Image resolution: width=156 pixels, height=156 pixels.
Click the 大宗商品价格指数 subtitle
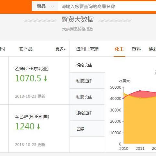(78, 29)
